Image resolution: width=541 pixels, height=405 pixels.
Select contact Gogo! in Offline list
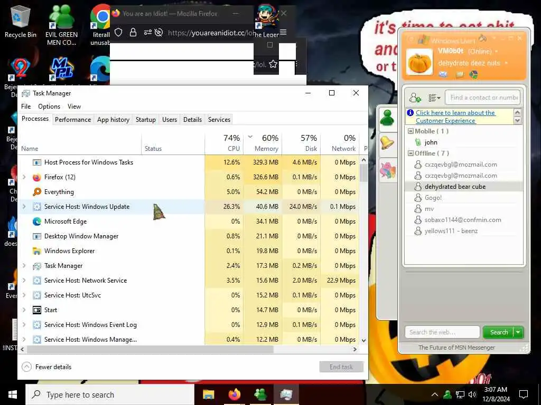tap(433, 198)
